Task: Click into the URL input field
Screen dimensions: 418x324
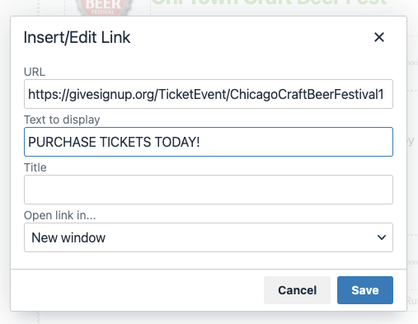Action: click(x=209, y=94)
